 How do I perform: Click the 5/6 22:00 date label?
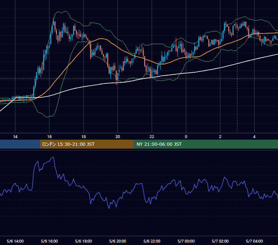click(152, 241)
